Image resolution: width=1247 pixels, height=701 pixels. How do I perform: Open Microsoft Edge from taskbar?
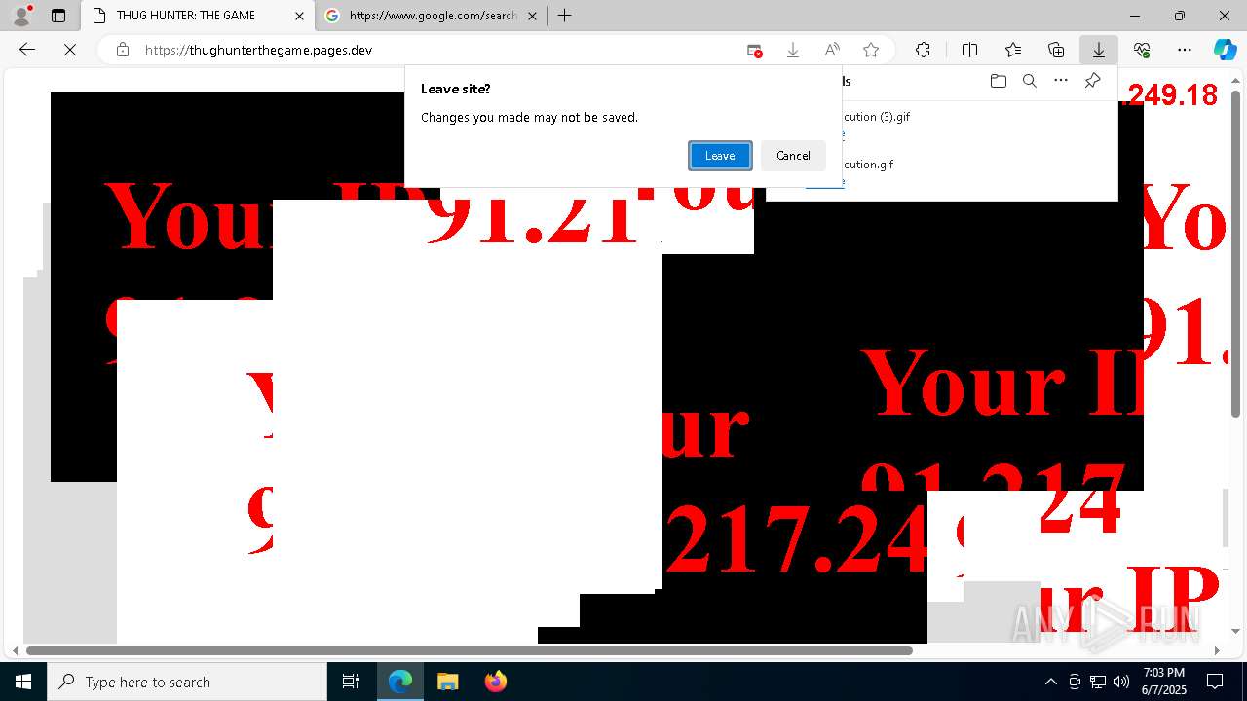point(400,682)
